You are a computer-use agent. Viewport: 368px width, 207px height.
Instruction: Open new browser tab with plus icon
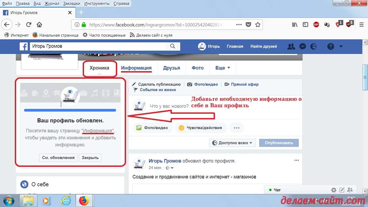click(x=81, y=12)
